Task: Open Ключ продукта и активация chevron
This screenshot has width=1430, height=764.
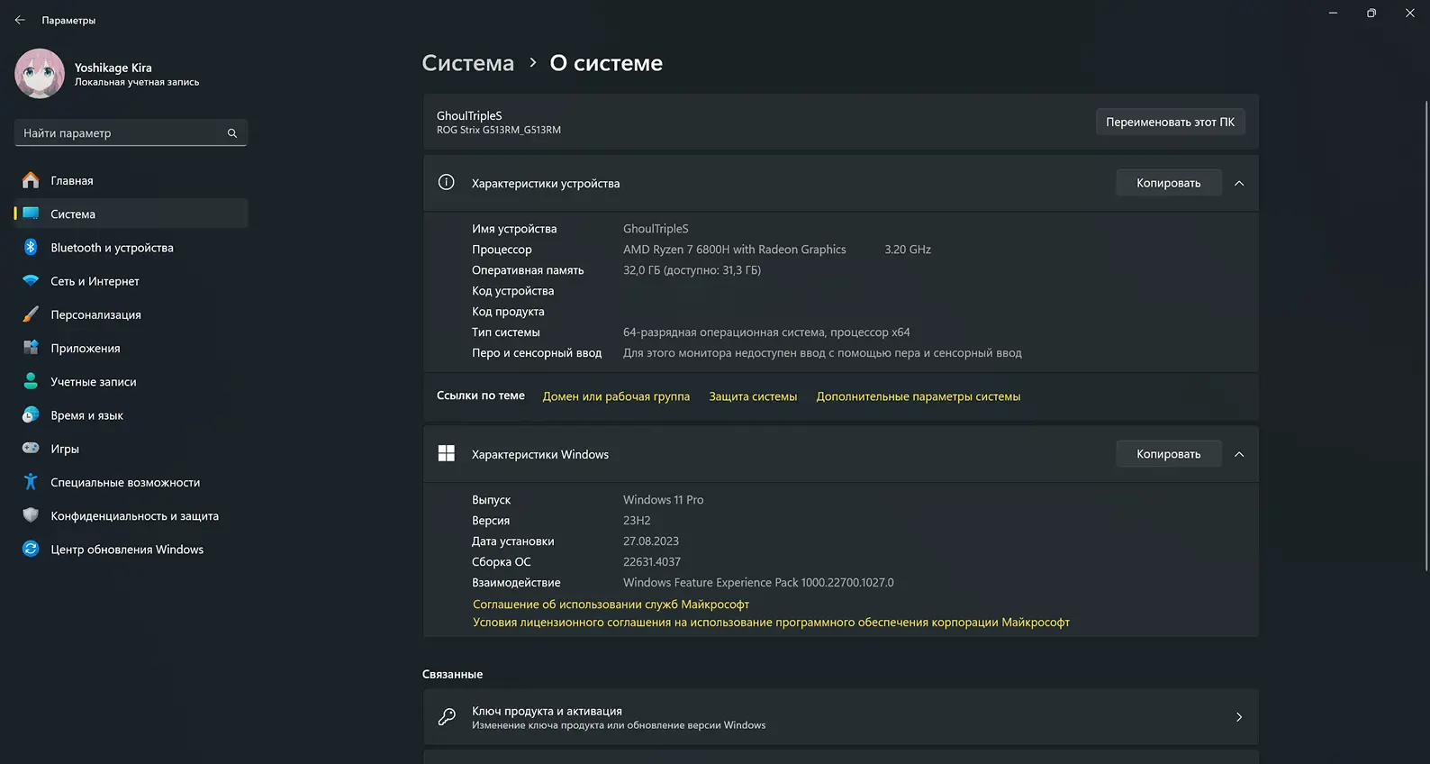Action: click(x=1239, y=717)
